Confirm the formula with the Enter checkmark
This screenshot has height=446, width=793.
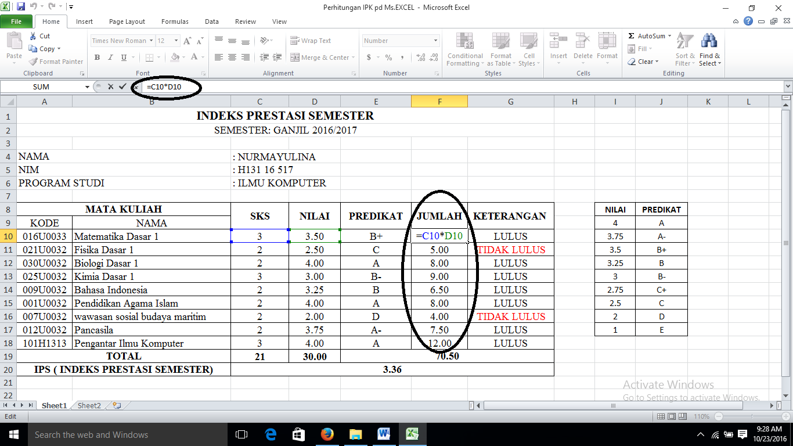tap(122, 86)
